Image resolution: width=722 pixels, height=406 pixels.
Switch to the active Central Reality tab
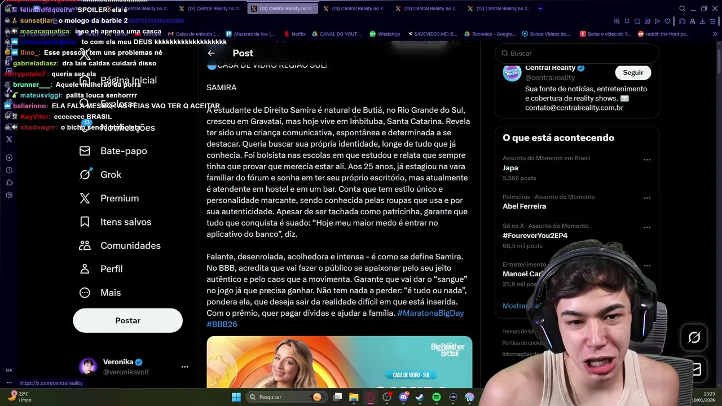pos(281,8)
